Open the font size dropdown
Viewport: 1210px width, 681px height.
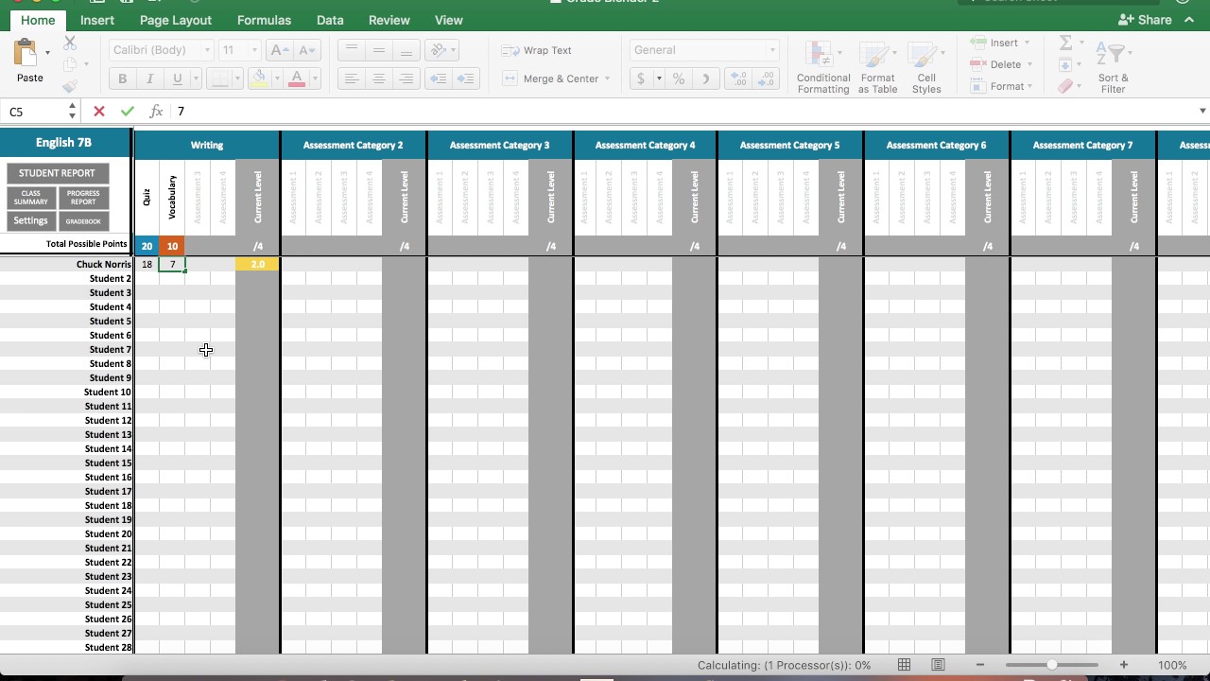253,50
